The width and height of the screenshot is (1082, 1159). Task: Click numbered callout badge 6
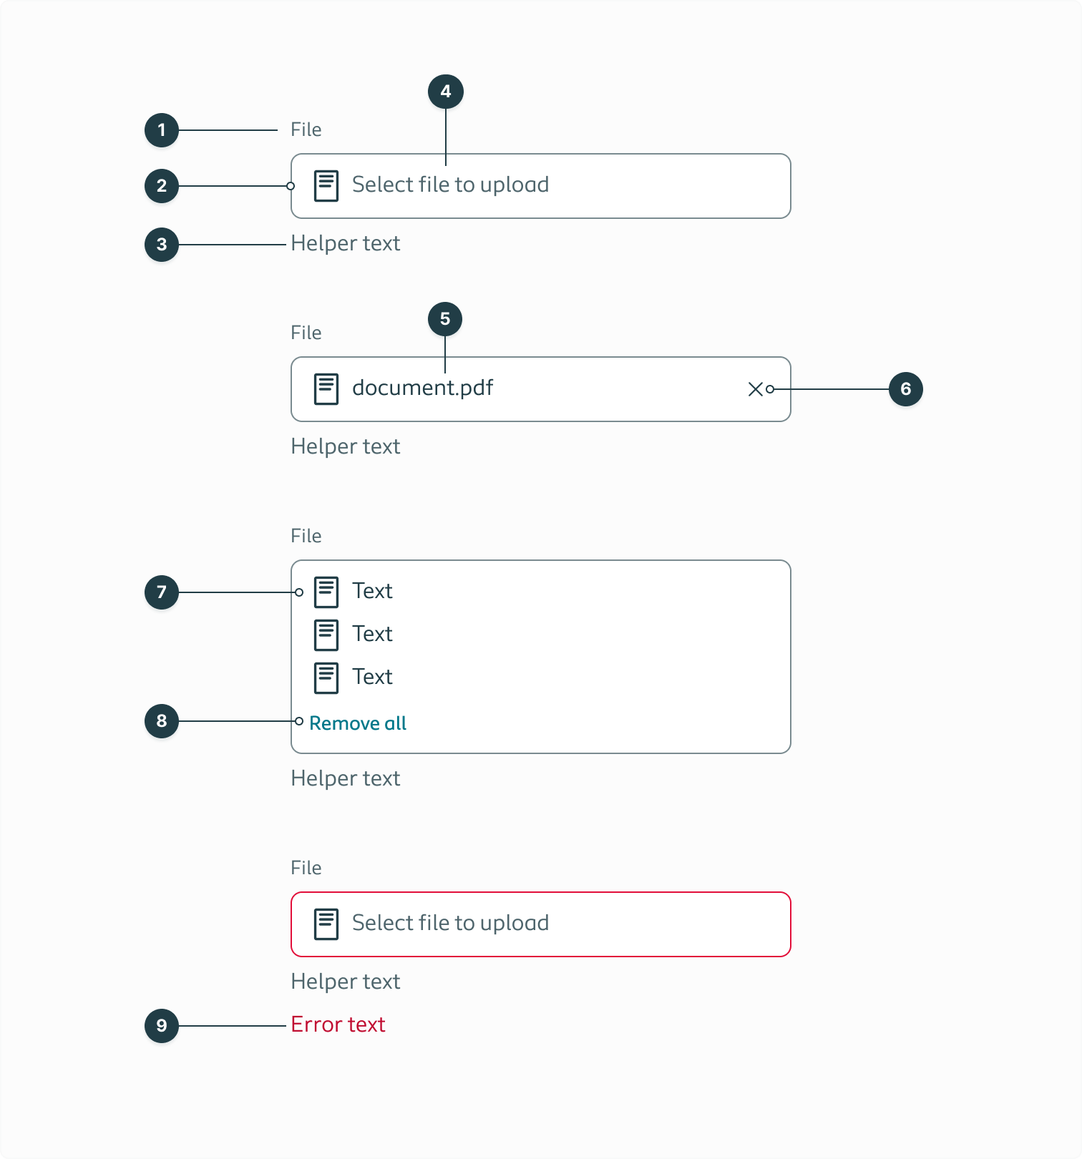pos(905,388)
